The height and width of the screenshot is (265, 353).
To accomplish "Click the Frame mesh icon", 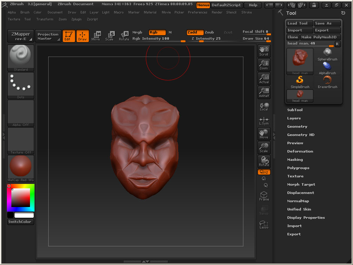I will [264, 196].
